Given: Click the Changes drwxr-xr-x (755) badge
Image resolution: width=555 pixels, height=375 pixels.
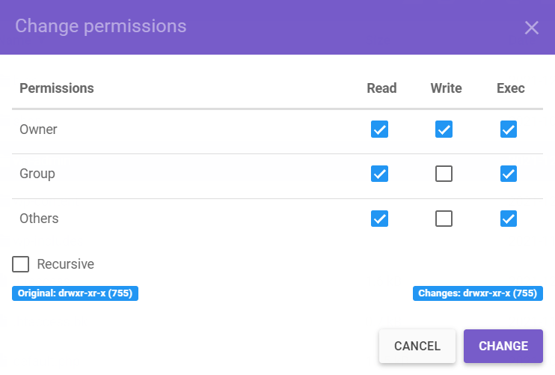Looking at the screenshot, I should pyautogui.click(x=478, y=293).
